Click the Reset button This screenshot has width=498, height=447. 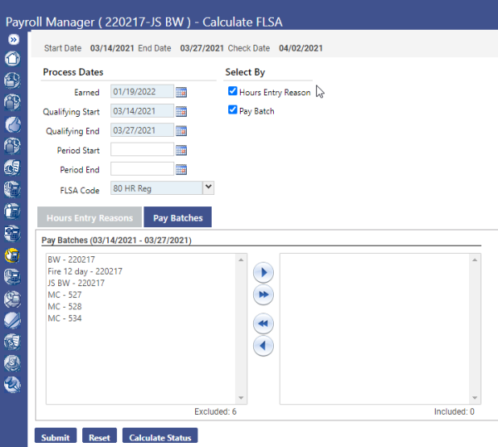[100, 437]
